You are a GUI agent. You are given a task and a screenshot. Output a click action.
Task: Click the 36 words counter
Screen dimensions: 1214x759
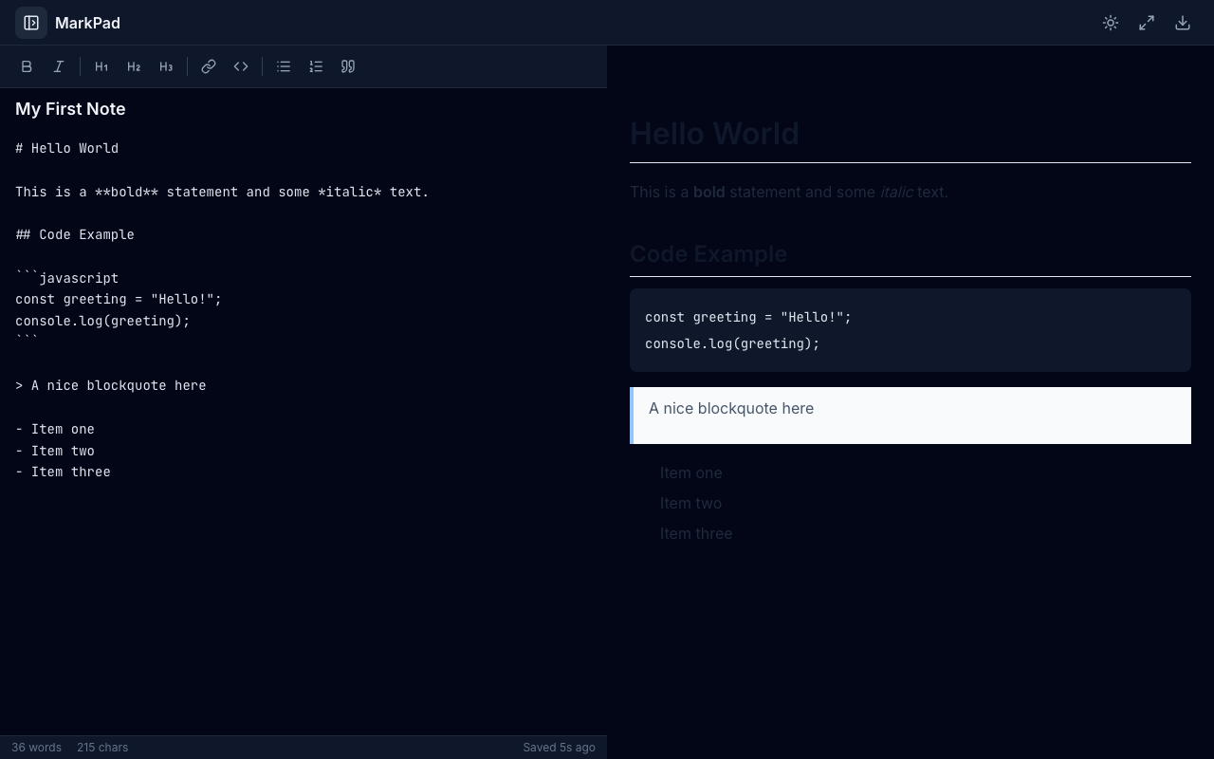tap(36, 748)
